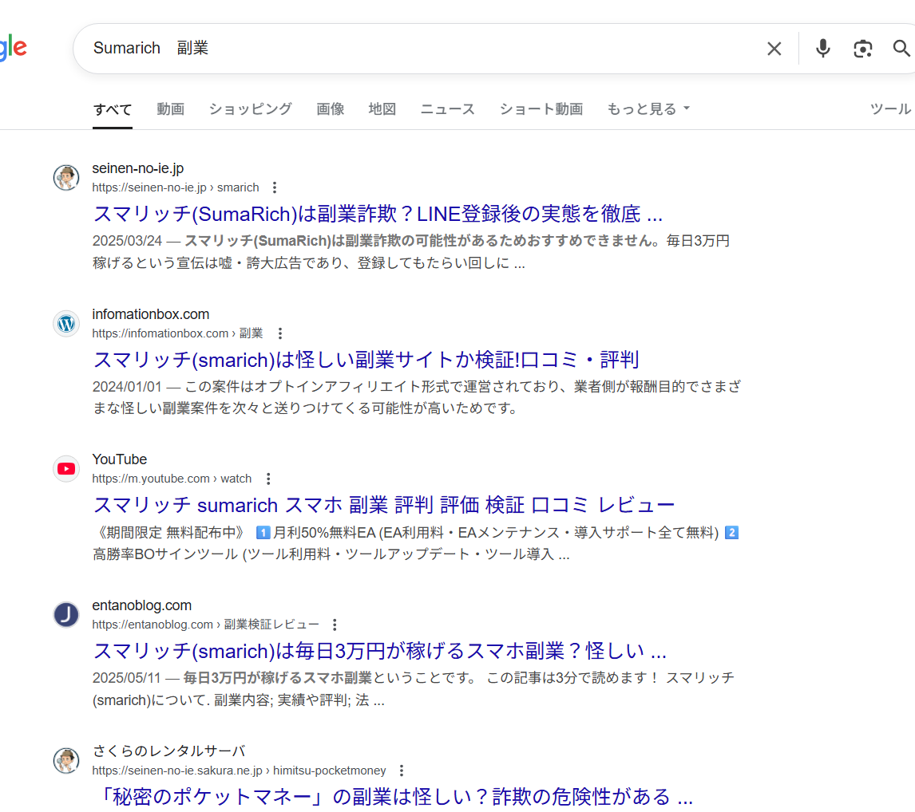915x812 pixels.
Task: Select the すべて tab
Action: coord(113,109)
